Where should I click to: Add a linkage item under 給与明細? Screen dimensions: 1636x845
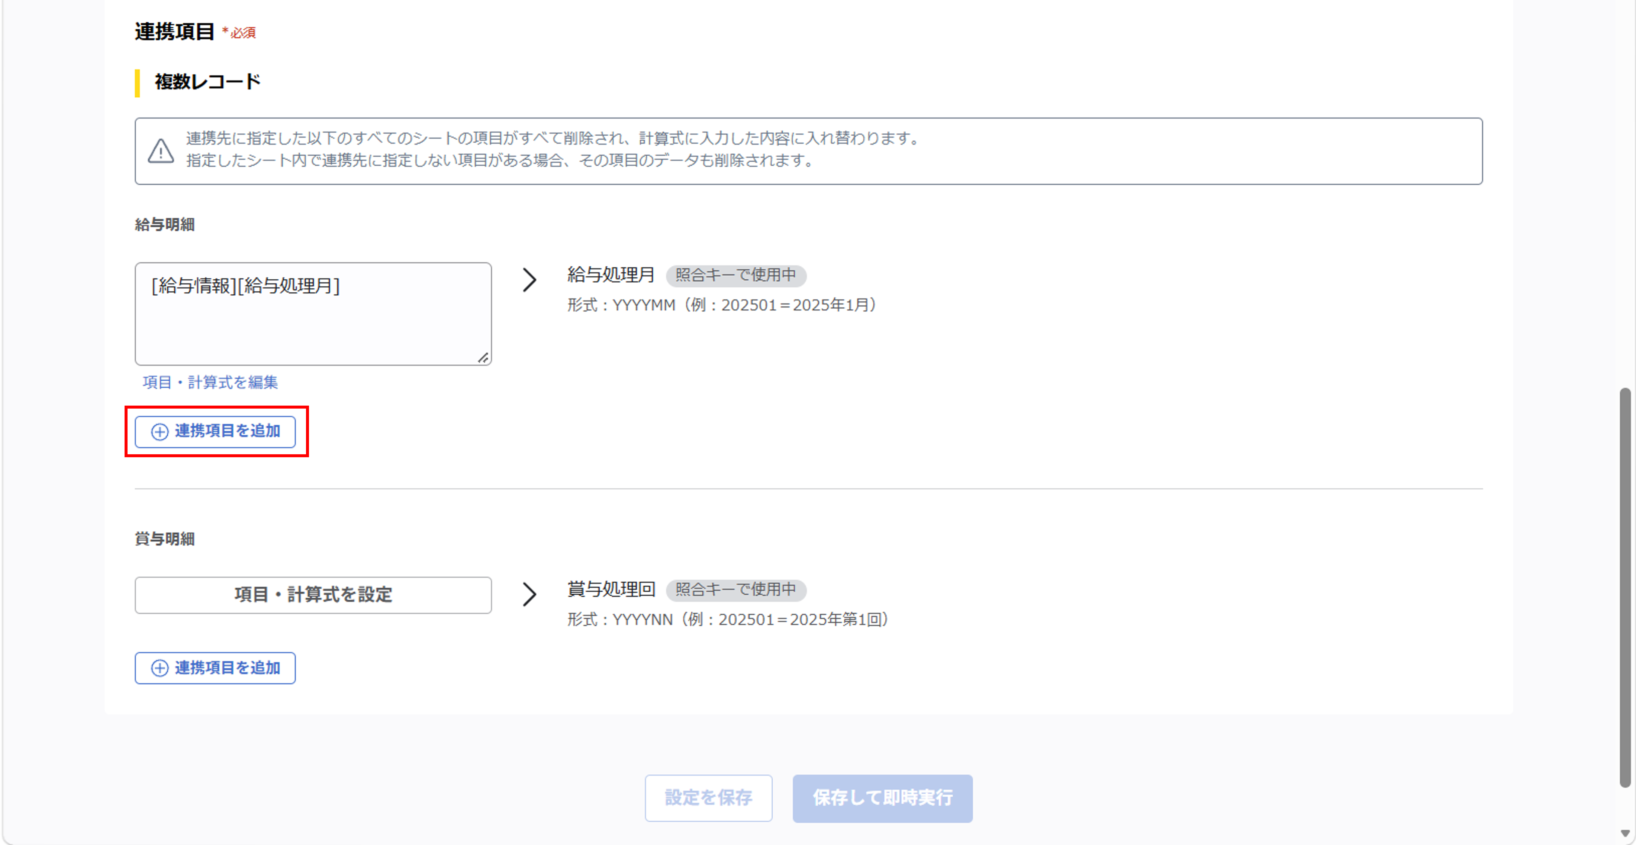215,431
